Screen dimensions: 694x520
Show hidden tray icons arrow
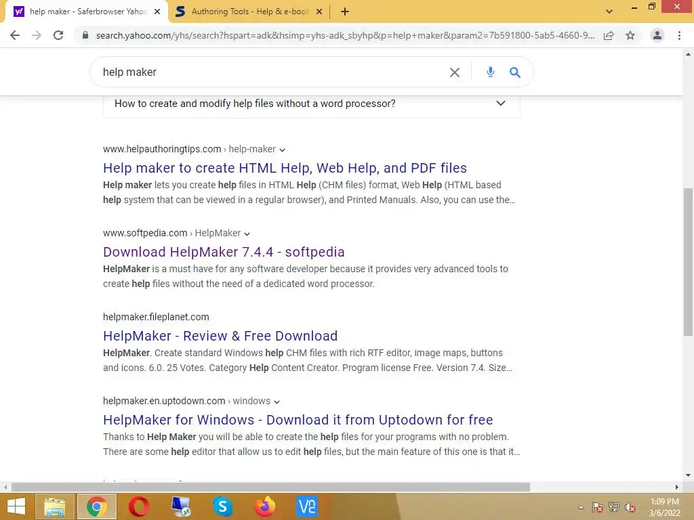pyautogui.click(x=581, y=508)
